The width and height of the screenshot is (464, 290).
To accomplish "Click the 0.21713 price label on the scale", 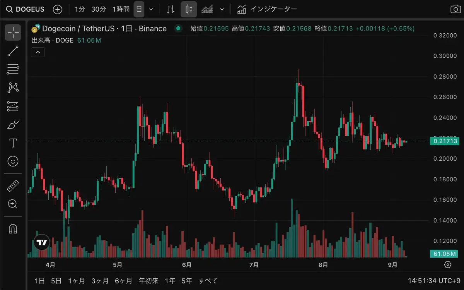I will pyautogui.click(x=445, y=142).
